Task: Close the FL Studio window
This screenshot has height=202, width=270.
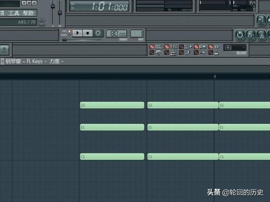Action: pos(35,3)
